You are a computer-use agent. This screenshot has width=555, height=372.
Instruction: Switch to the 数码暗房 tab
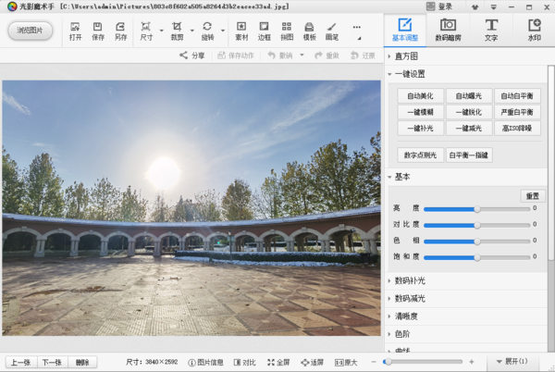coord(448,30)
